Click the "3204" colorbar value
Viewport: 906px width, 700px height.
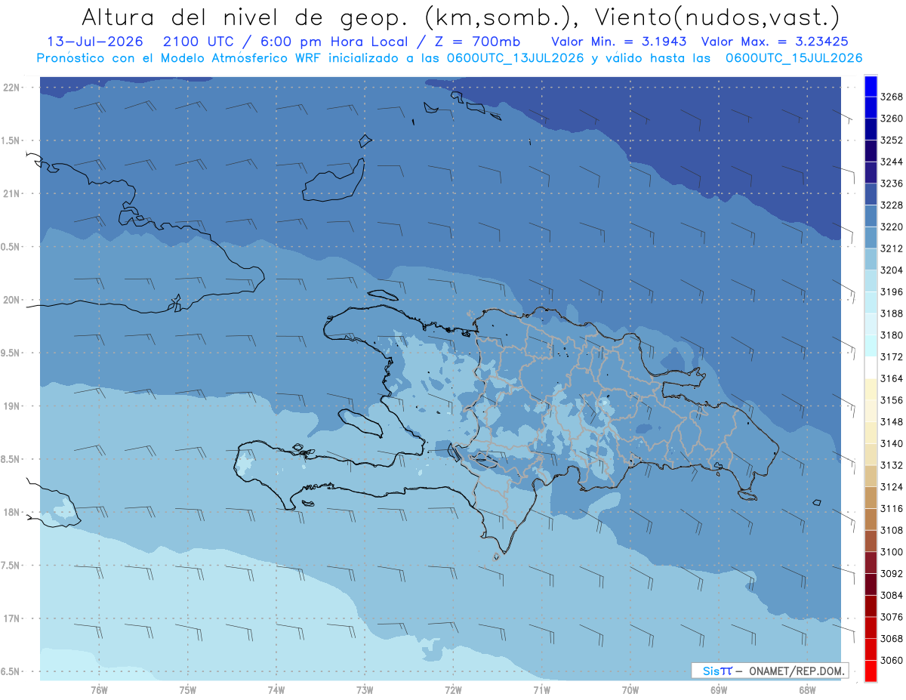click(x=892, y=270)
